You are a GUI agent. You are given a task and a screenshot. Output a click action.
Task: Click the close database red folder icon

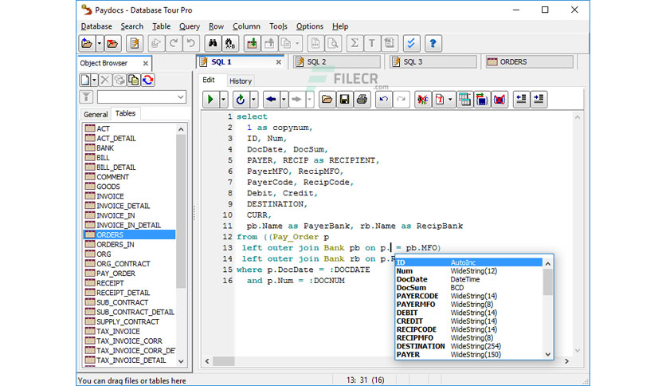112,43
